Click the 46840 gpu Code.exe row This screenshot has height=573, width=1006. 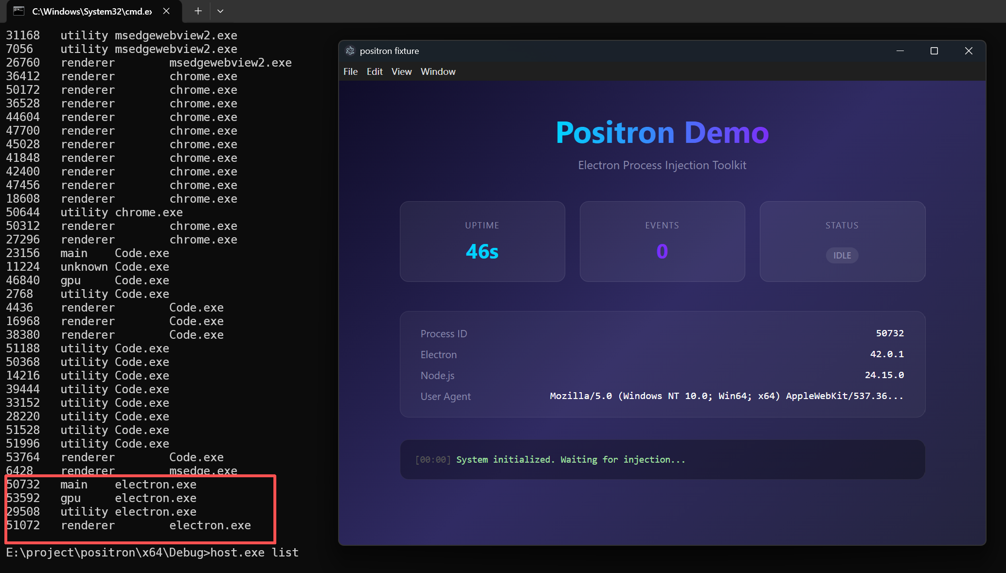click(88, 280)
